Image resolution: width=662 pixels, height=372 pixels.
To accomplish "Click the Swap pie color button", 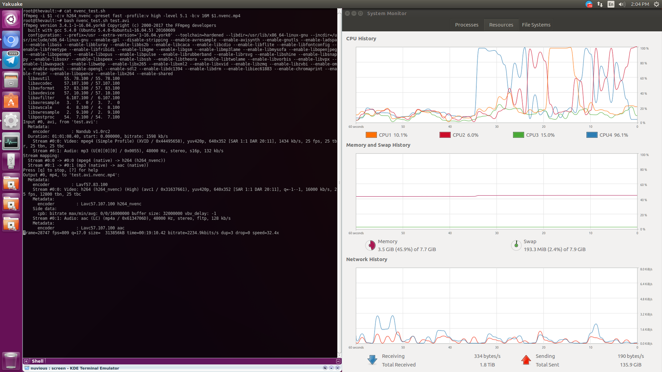I will coord(516,245).
